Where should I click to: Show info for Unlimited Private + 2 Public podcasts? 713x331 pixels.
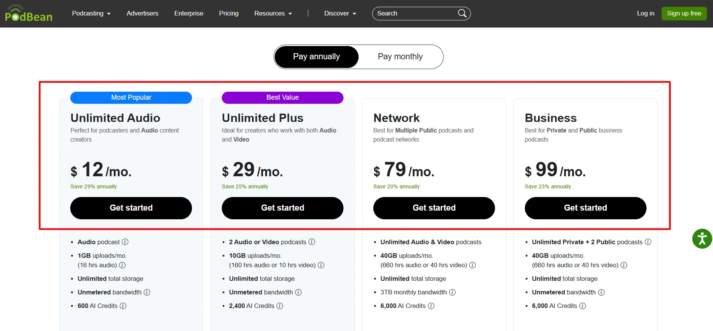(648, 242)
